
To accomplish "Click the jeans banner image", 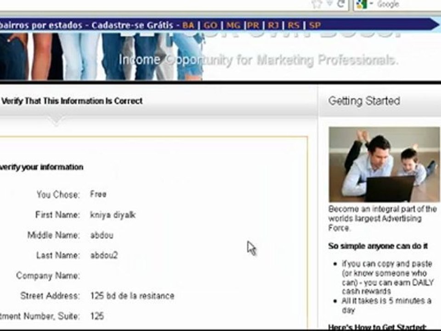I will [101, 56].
